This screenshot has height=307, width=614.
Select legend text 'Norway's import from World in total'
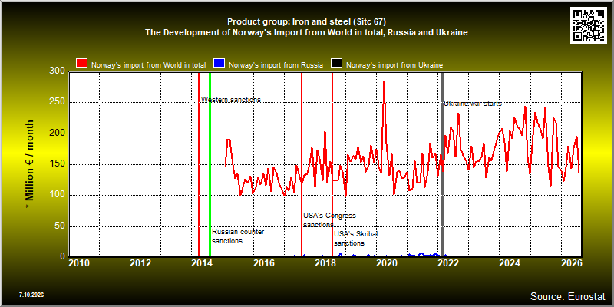(149, 65)
